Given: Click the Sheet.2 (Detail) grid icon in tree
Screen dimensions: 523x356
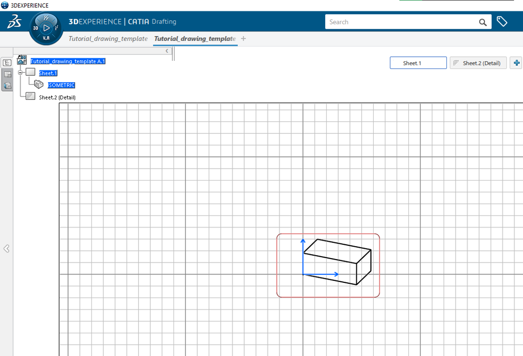Looking at the screenshot, I should 30,95.
